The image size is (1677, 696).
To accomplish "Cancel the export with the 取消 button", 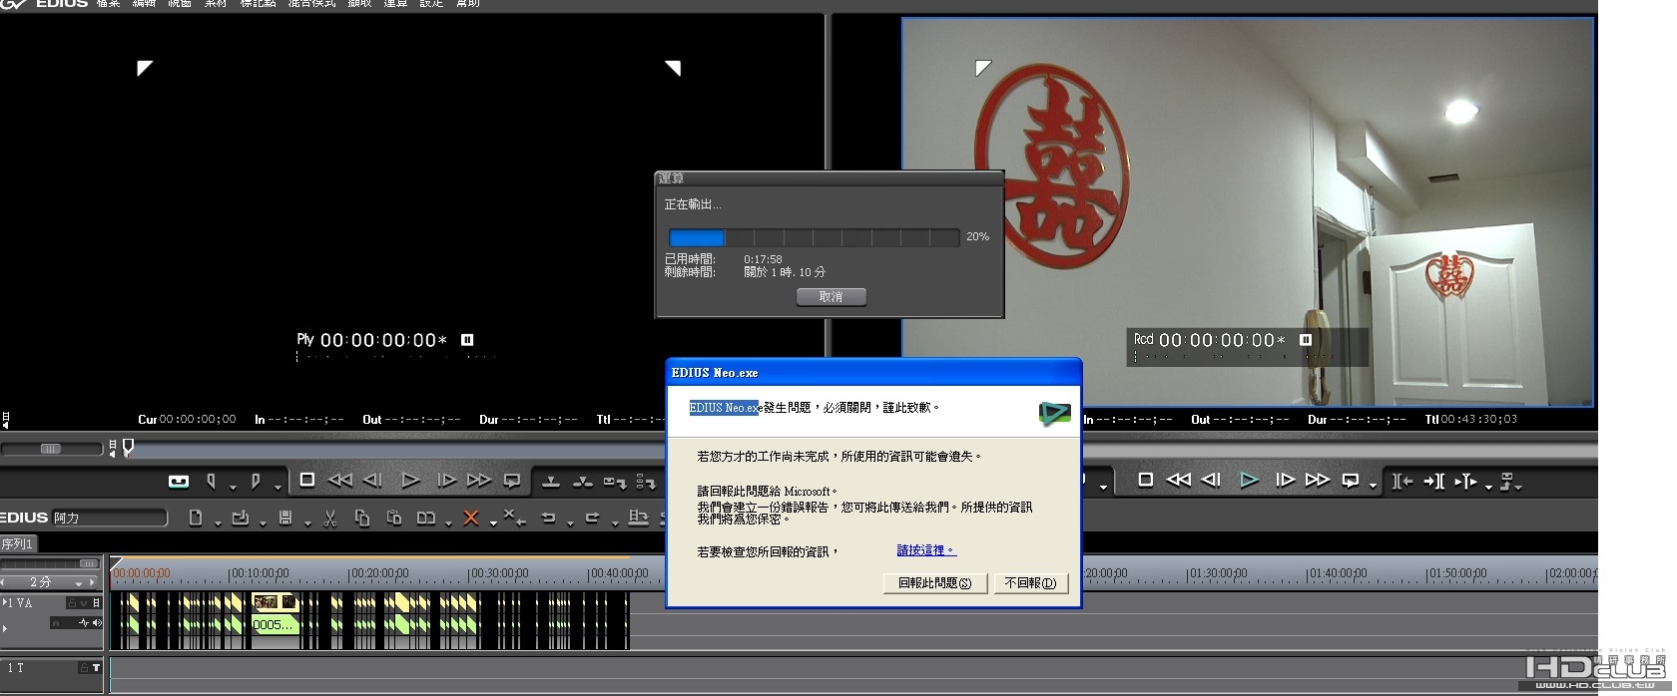I will [x=831, y=296].
